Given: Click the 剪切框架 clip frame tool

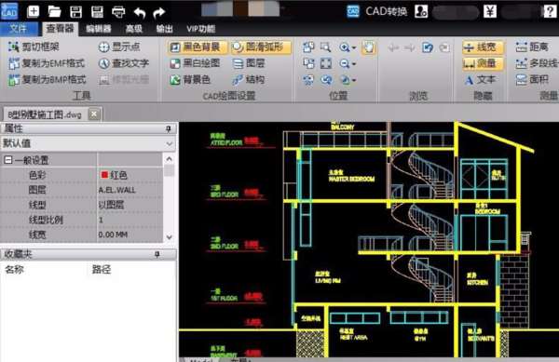Looking at the screenshot, I should point(34,47).
